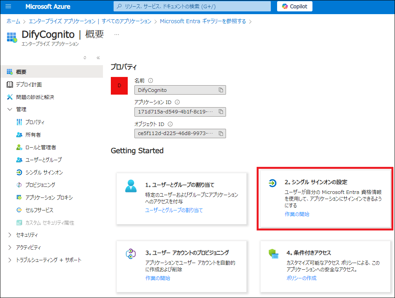Expand the セキュリティ section
The height and width of the screenshot is (298, 395).
click(10, 235)
